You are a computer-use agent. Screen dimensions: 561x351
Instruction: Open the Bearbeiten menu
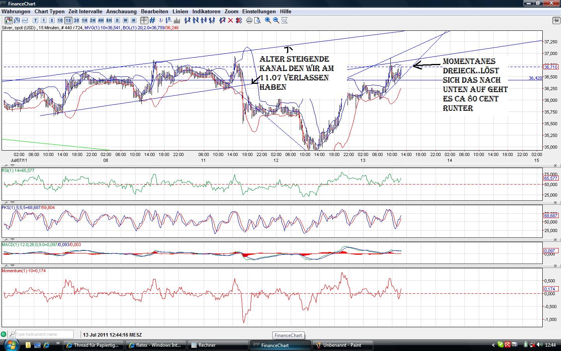[155, 11]
